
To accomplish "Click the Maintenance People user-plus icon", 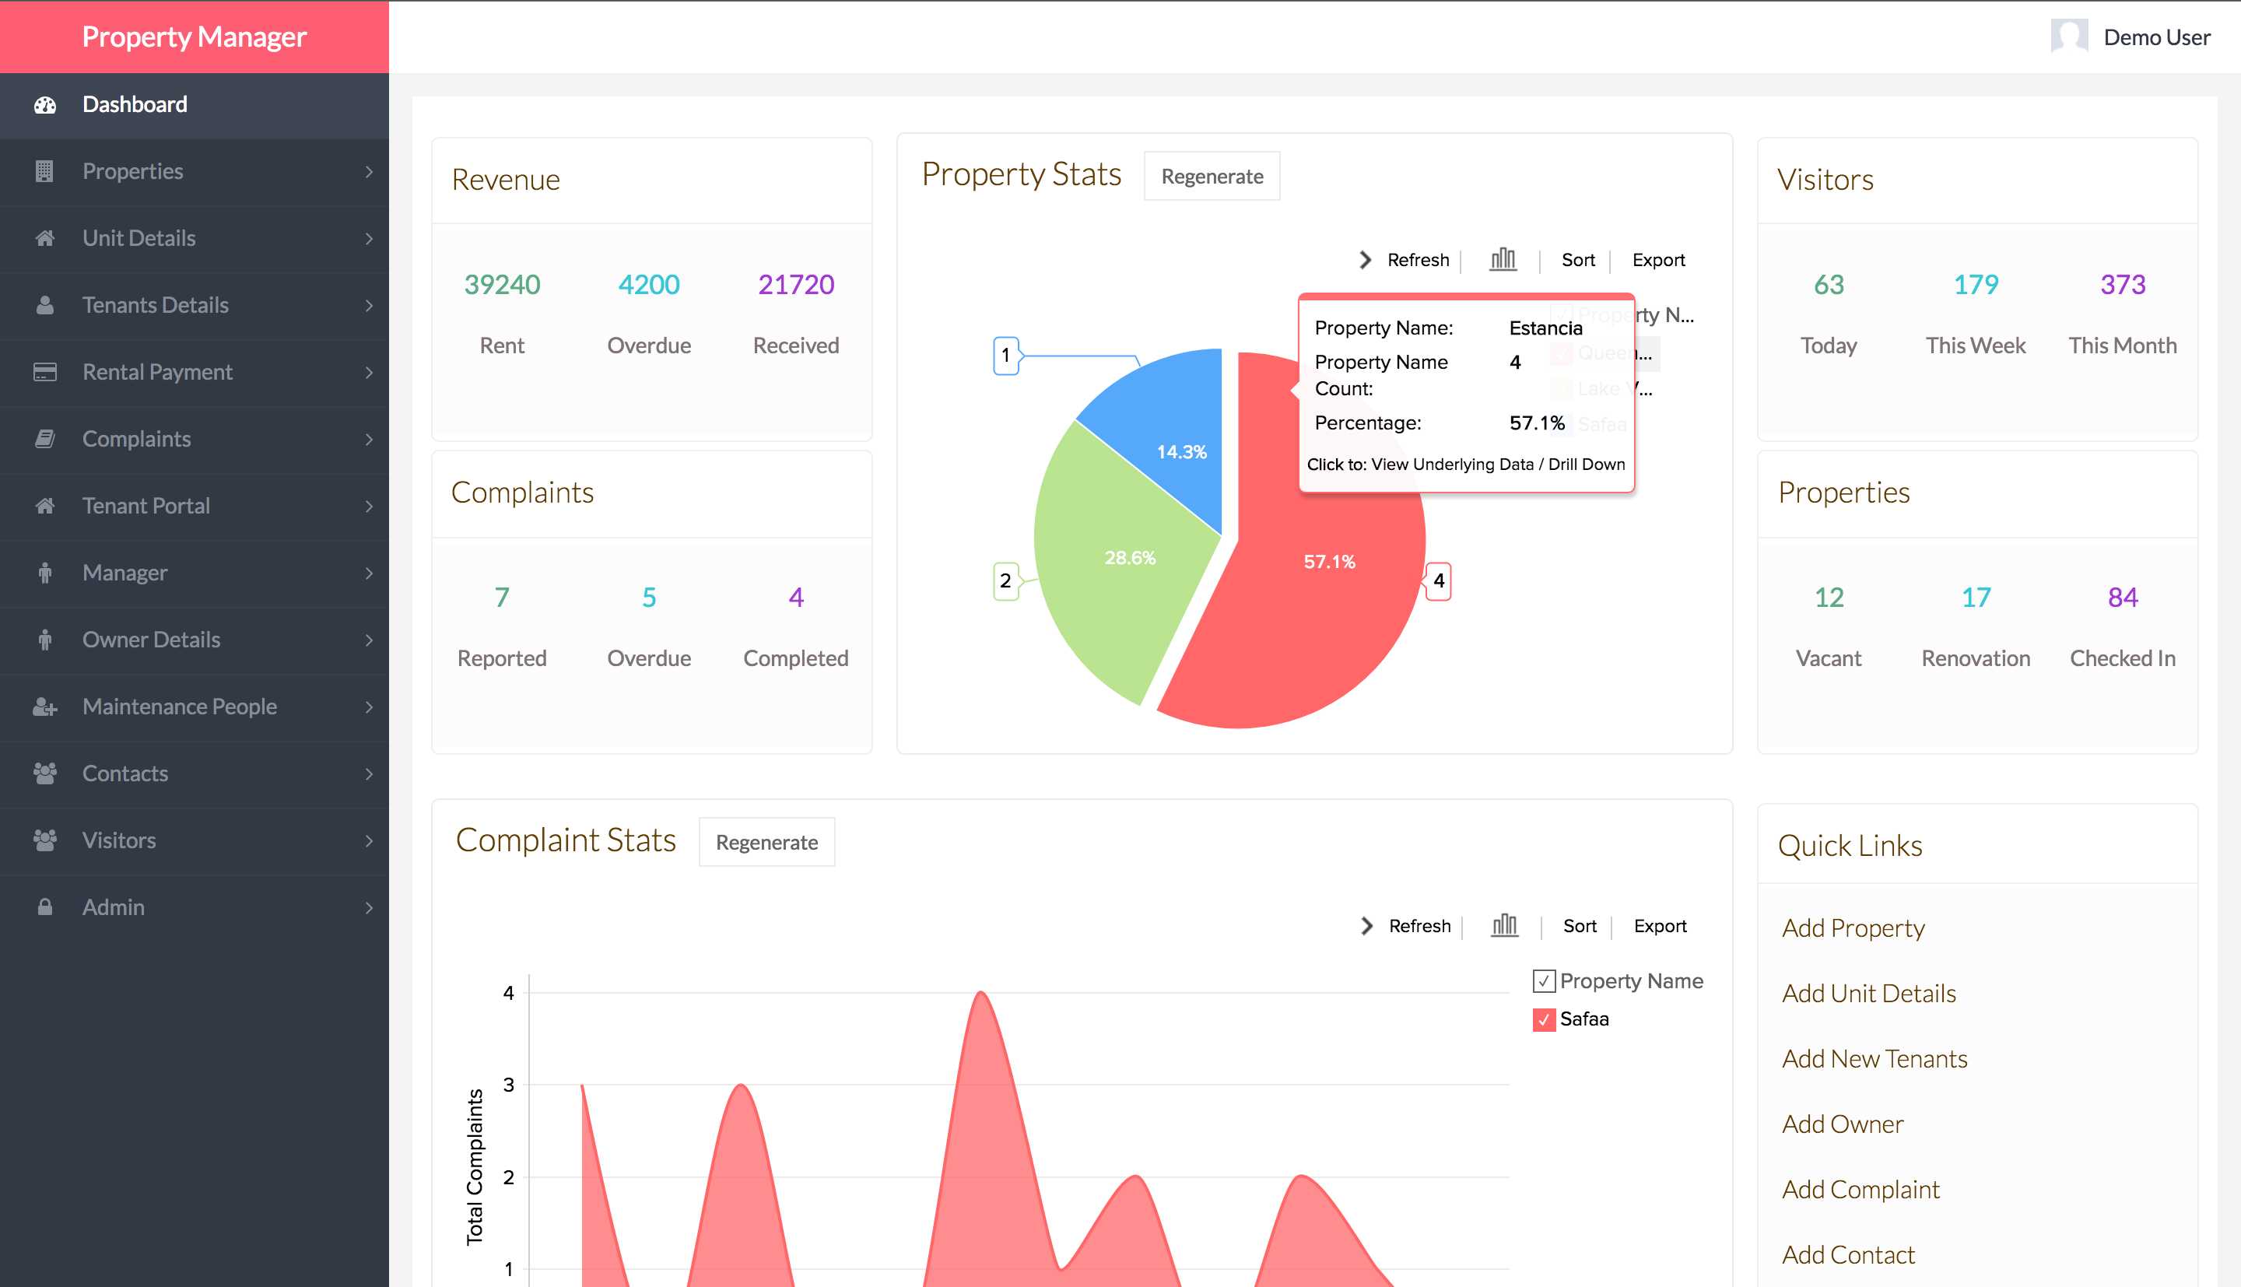I will 44,707.
